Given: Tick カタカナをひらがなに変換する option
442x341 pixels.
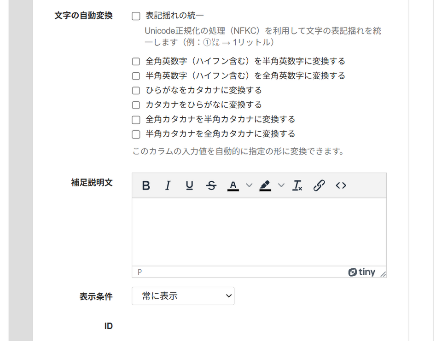Looking at the screenshot, I should coord(136,105).
